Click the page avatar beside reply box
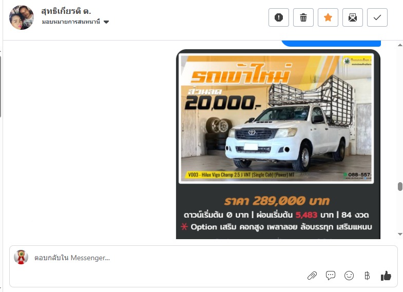This screenshot has width=403, height=292. point(21,257)
